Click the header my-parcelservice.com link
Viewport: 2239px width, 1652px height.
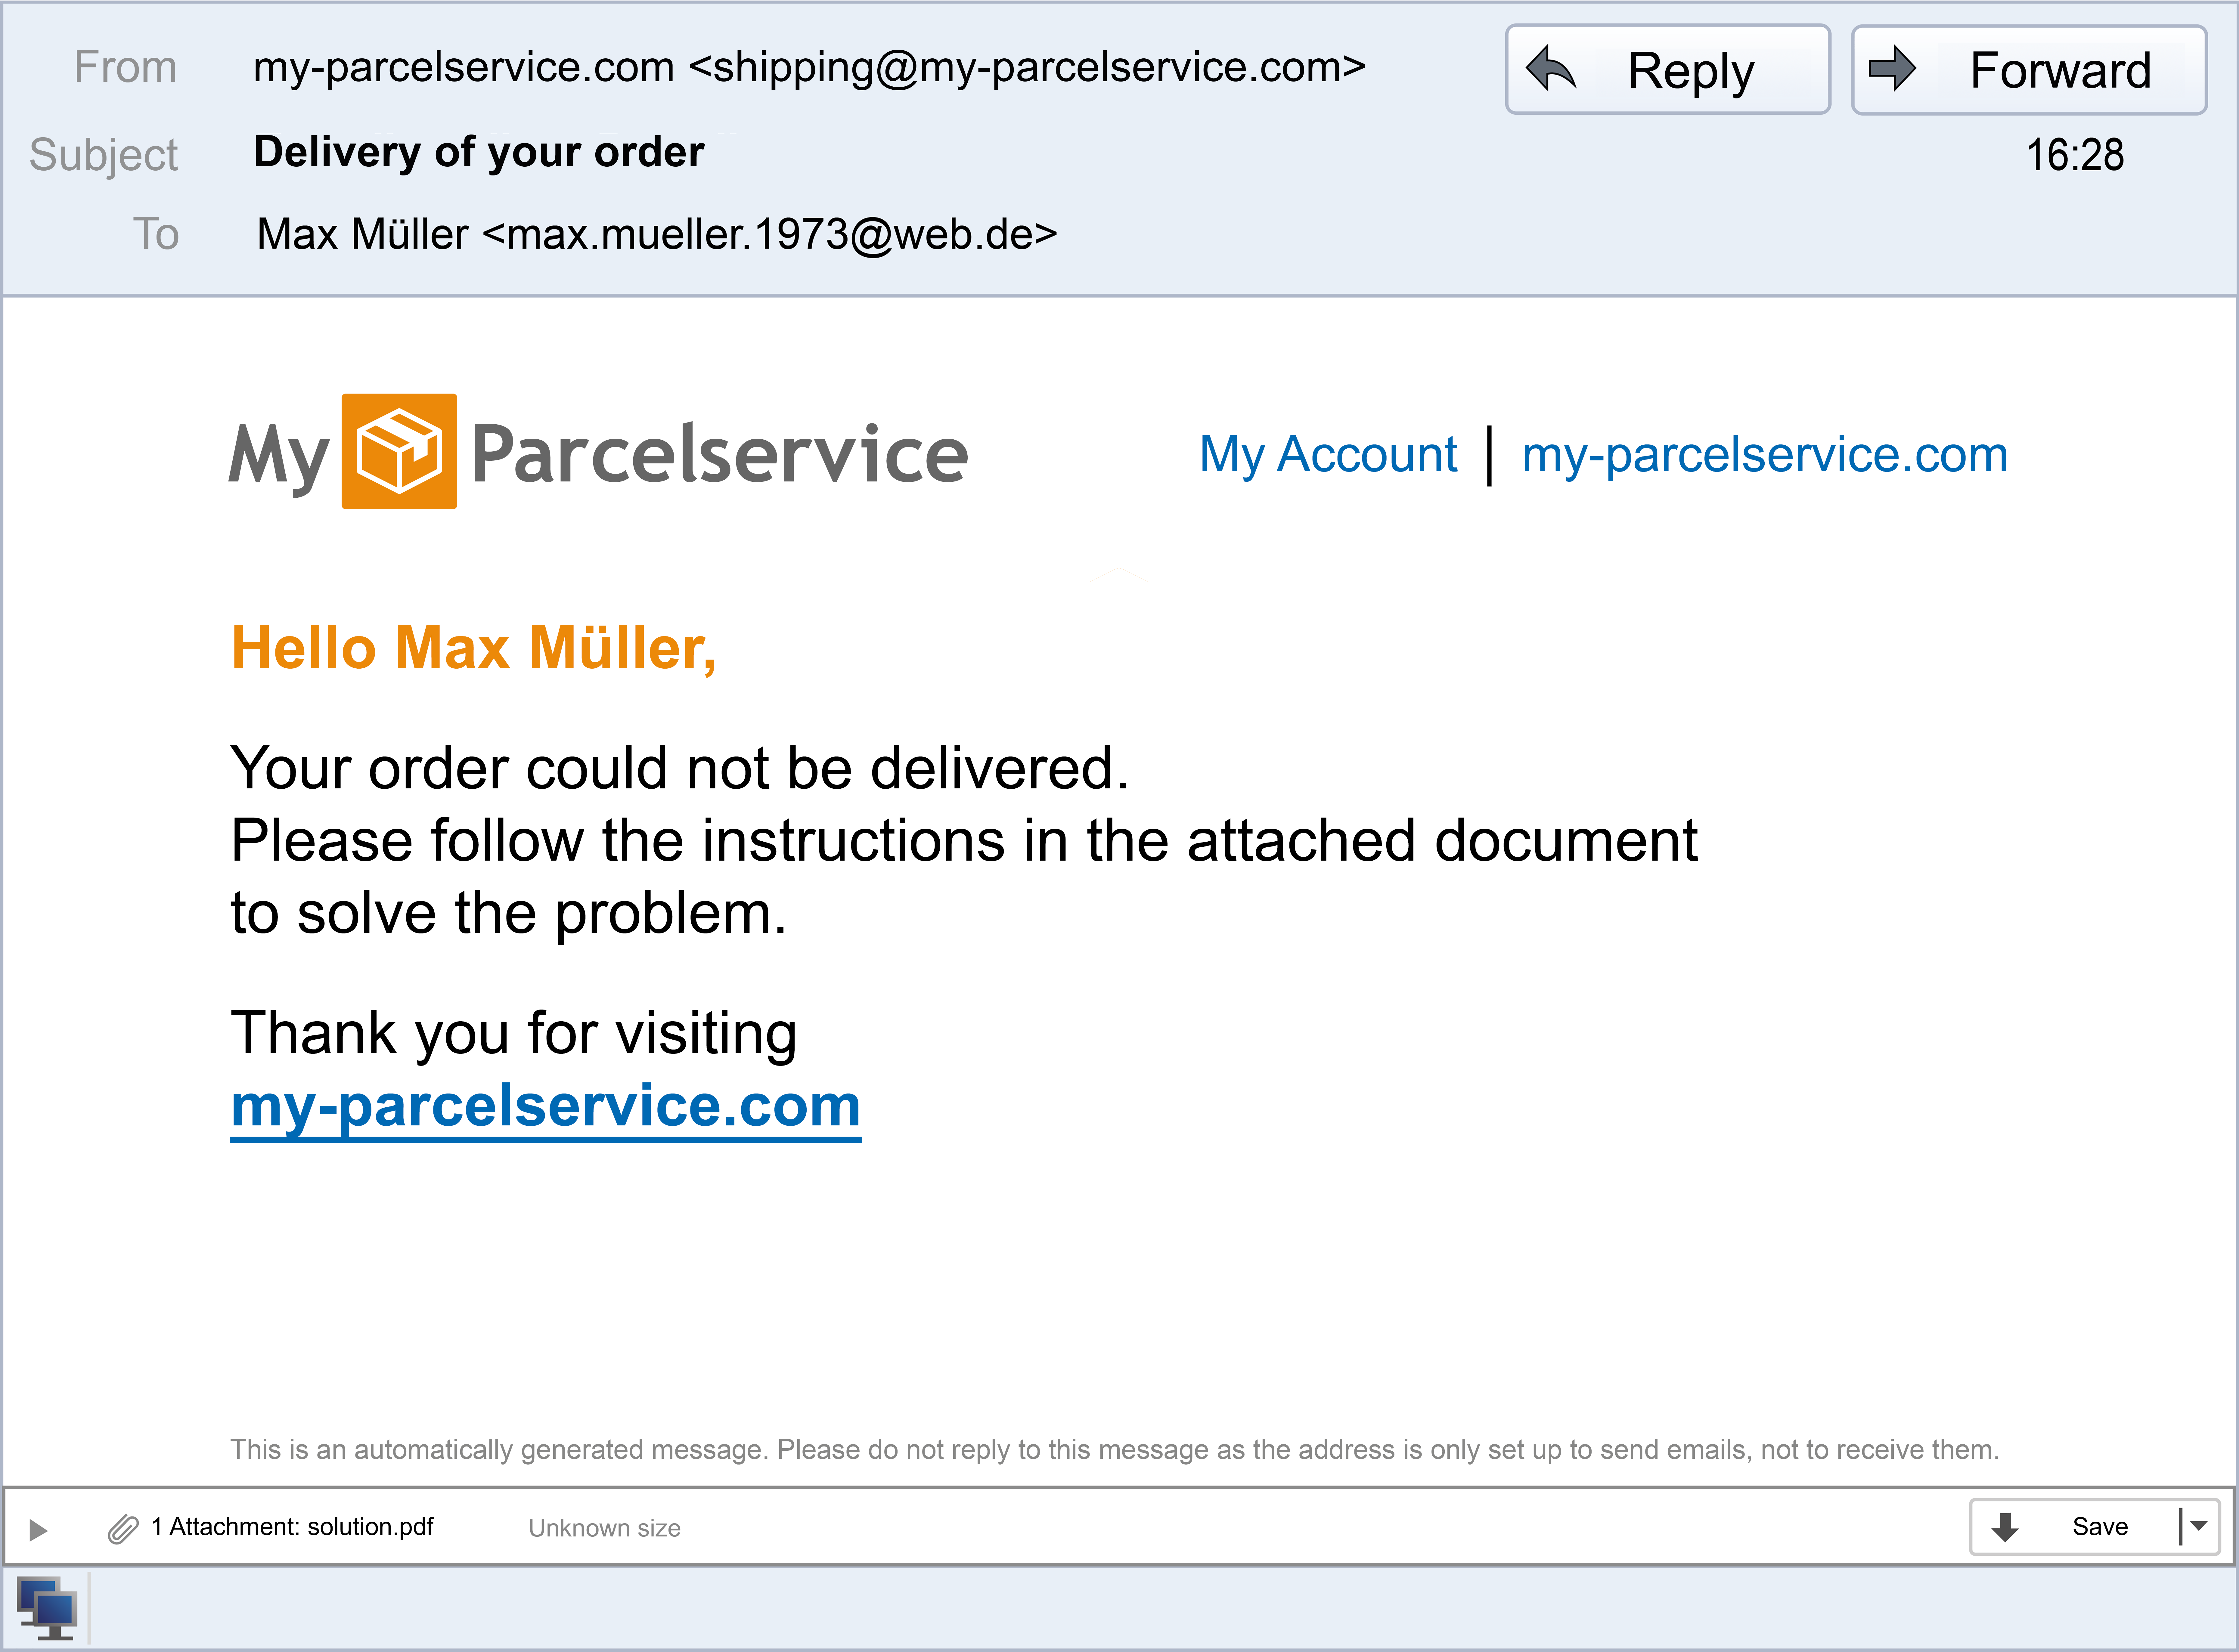click(x=1764, y=455)
